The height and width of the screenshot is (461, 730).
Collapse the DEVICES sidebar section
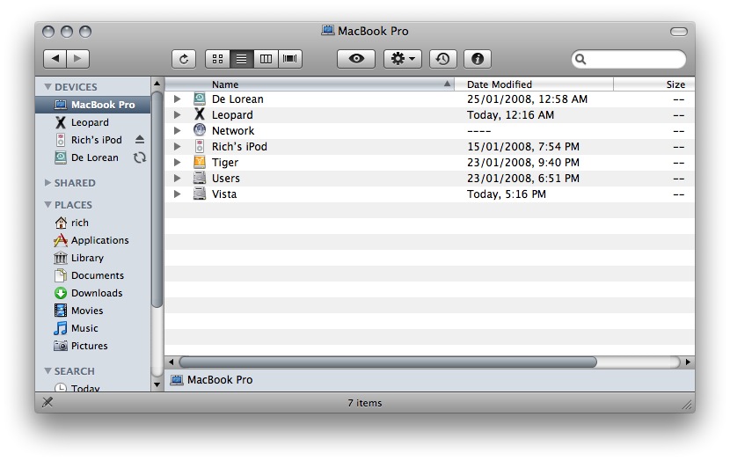[x=47, y=86]
